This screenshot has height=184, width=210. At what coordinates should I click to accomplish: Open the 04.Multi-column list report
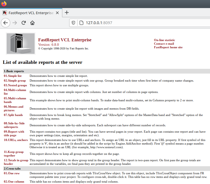coord(15,92)
